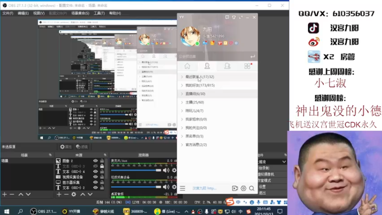Expand 主播(25/60) group
This screenshot has width=382, height=215.
pos(217,102)
